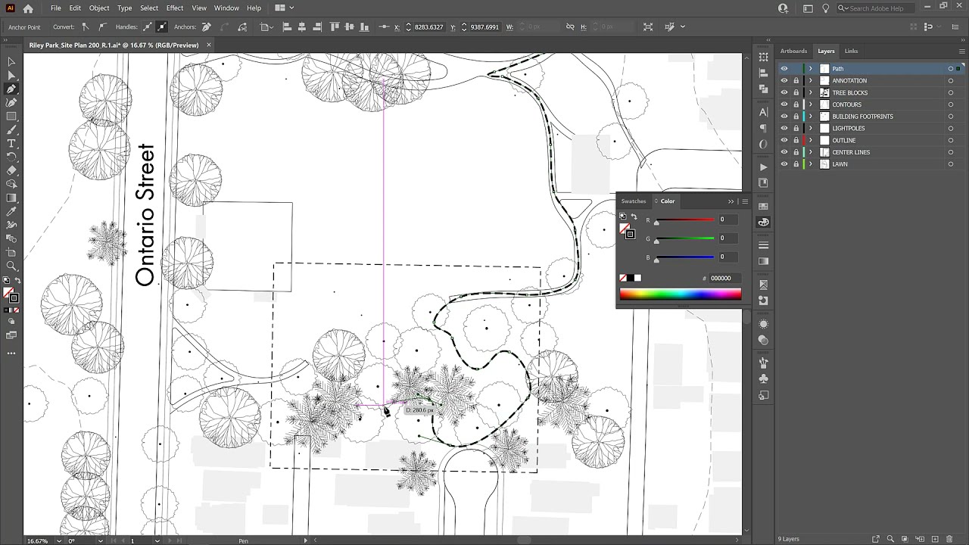969x545 pixels.
Task: Switch to the Artboards tab
Action: (793, 51)
